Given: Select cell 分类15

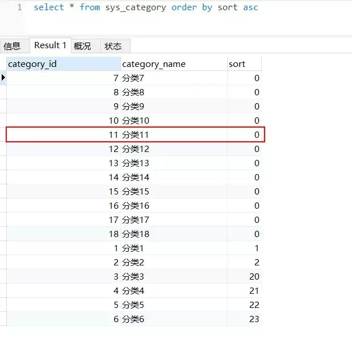Looking at the screenshot, I should point(174,192).
